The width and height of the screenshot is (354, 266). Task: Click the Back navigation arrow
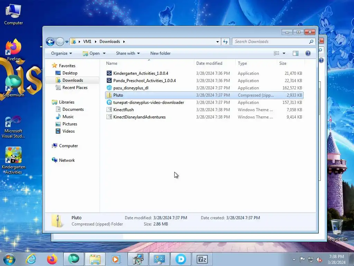[x=50, y=42]
